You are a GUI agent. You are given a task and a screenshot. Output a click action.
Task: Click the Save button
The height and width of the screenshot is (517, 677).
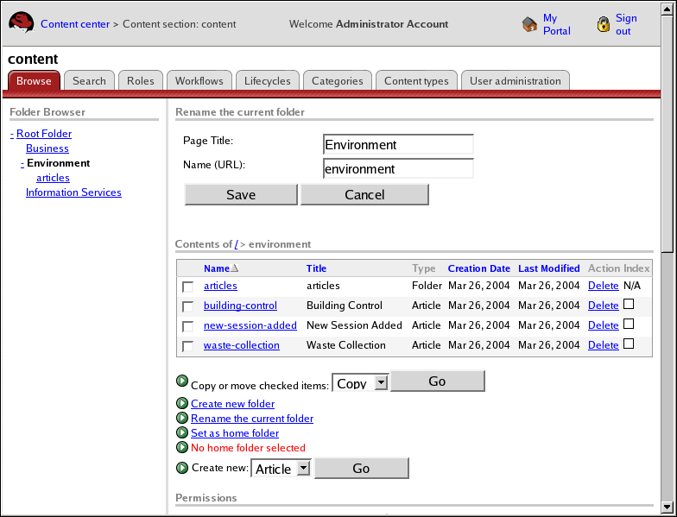(241, 195)
